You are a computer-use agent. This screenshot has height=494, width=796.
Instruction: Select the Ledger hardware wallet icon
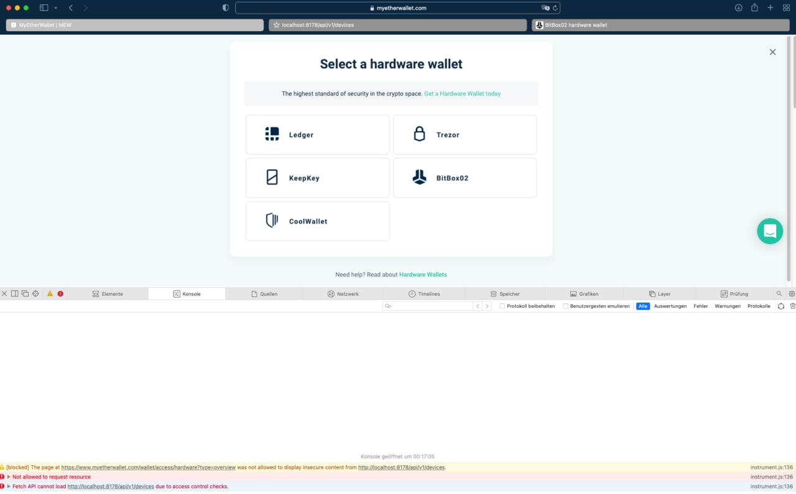(272, 133)
